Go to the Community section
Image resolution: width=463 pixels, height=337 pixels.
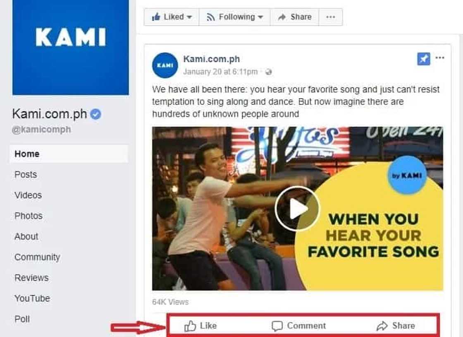point(37,257)
